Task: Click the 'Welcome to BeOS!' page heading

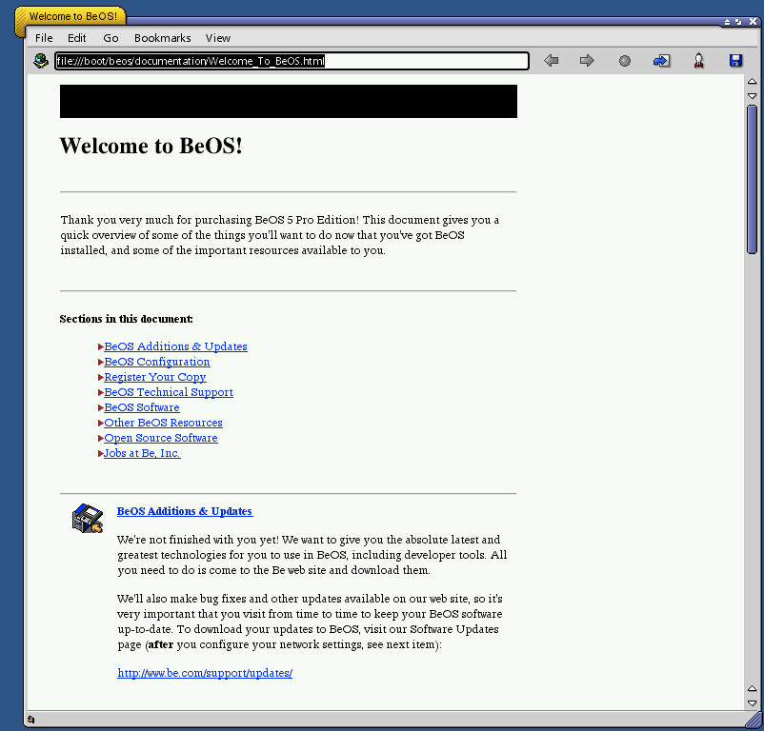Action: point(151,146)
